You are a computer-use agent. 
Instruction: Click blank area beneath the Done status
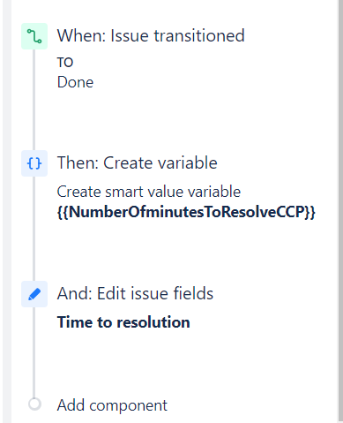coord(176,117)
